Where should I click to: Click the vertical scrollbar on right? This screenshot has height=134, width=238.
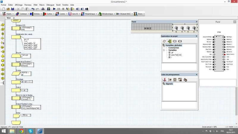(x=237, y=101)
